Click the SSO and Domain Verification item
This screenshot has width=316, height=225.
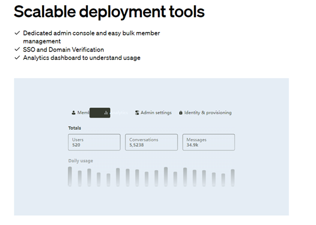coord(63,50)
